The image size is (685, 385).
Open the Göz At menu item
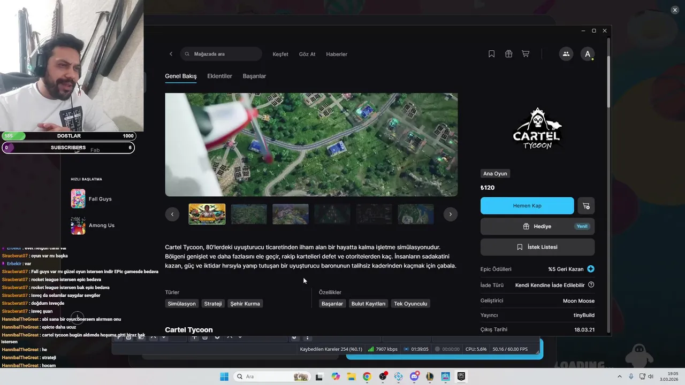tap(307, 54)
